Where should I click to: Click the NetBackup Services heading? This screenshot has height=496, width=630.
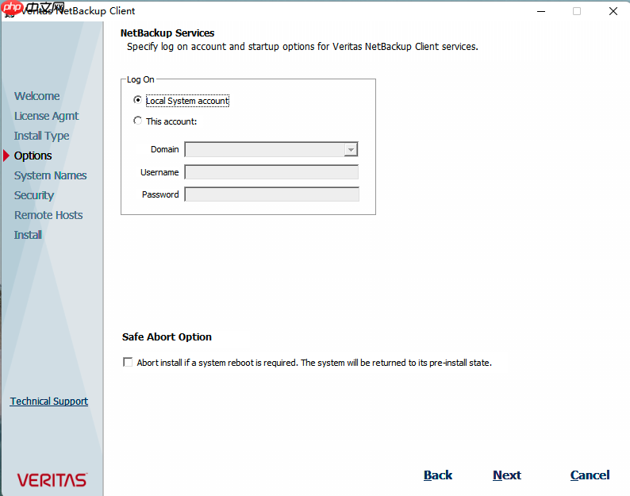click(167, 33)
